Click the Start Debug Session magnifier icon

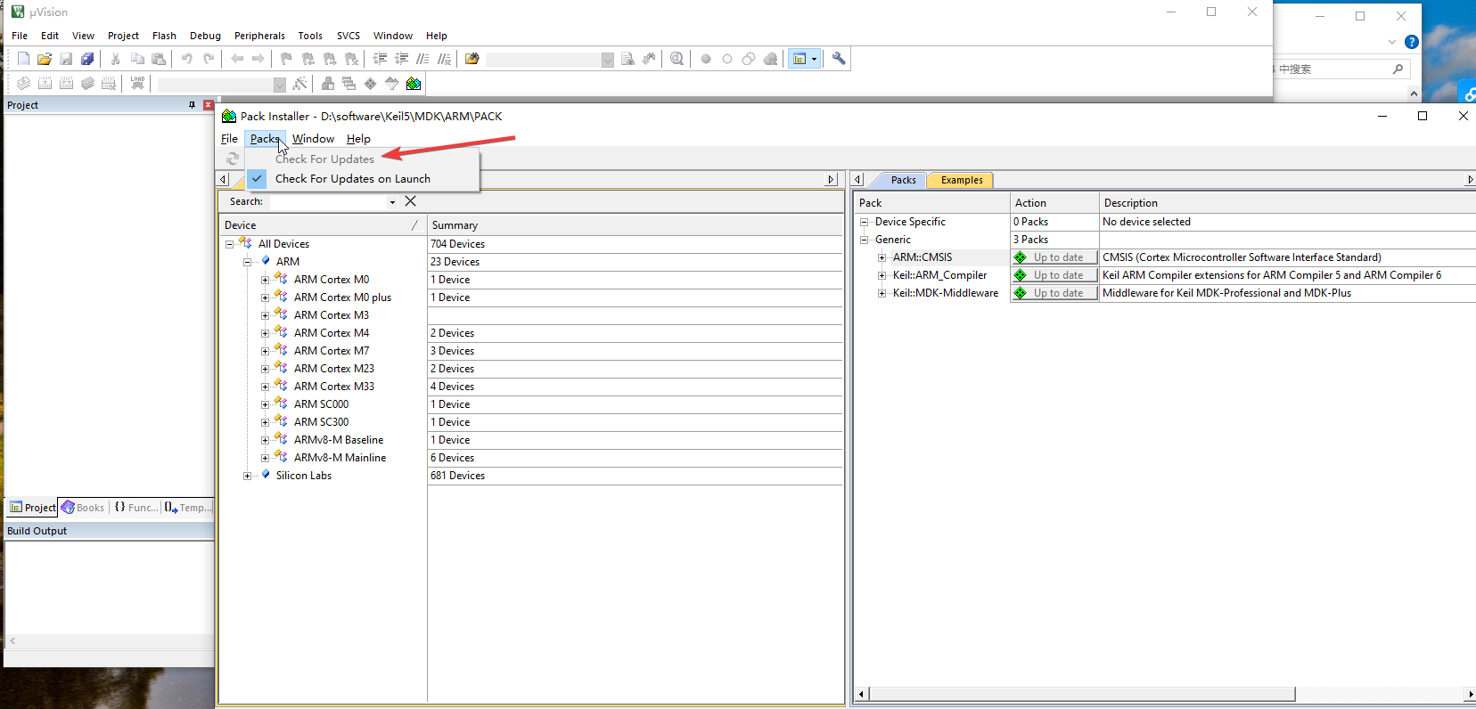[x=677, y=59]
